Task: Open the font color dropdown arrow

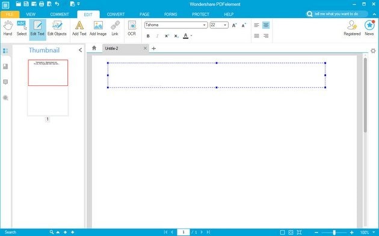Action: coord(191,36)
